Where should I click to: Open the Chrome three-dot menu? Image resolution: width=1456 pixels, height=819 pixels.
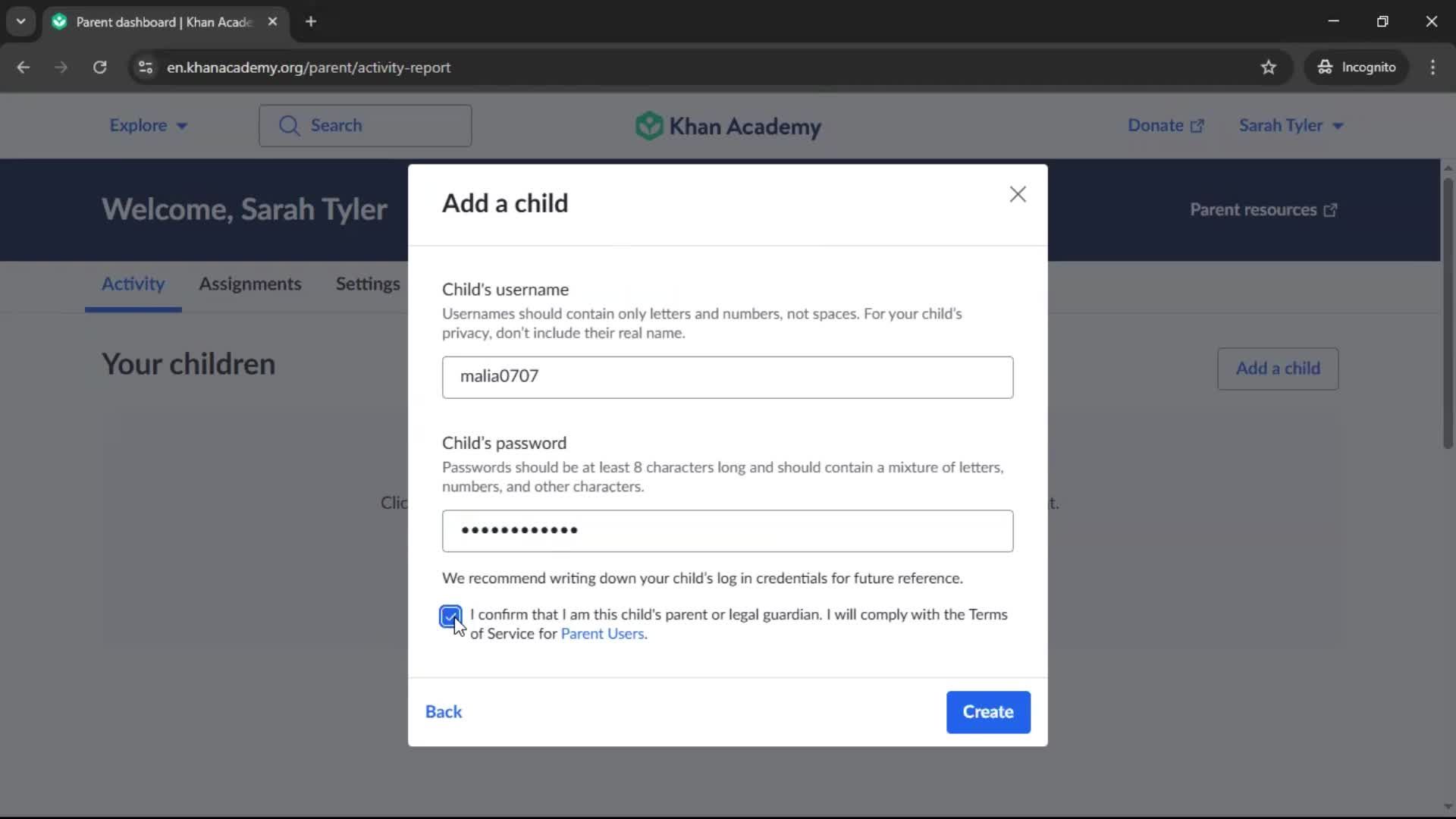[1432, 67]
